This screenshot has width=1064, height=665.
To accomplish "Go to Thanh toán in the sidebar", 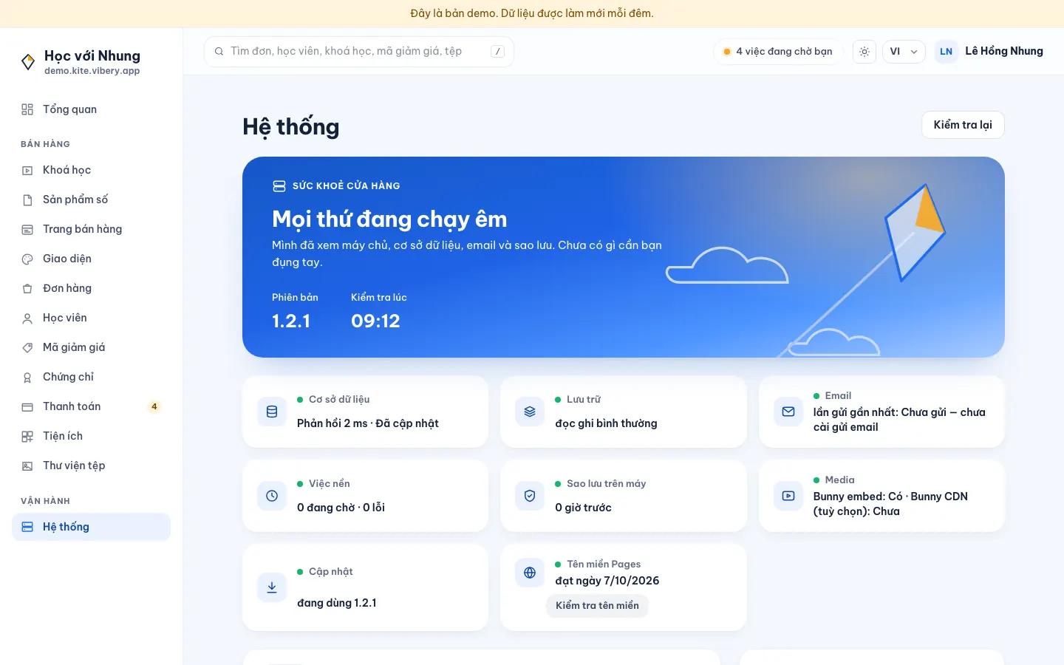I will 92,406.
